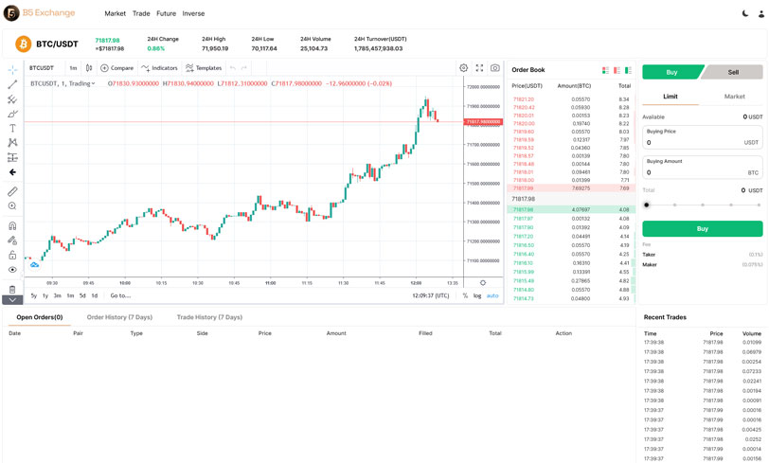Open the Indicators panel

click(159, 68)
